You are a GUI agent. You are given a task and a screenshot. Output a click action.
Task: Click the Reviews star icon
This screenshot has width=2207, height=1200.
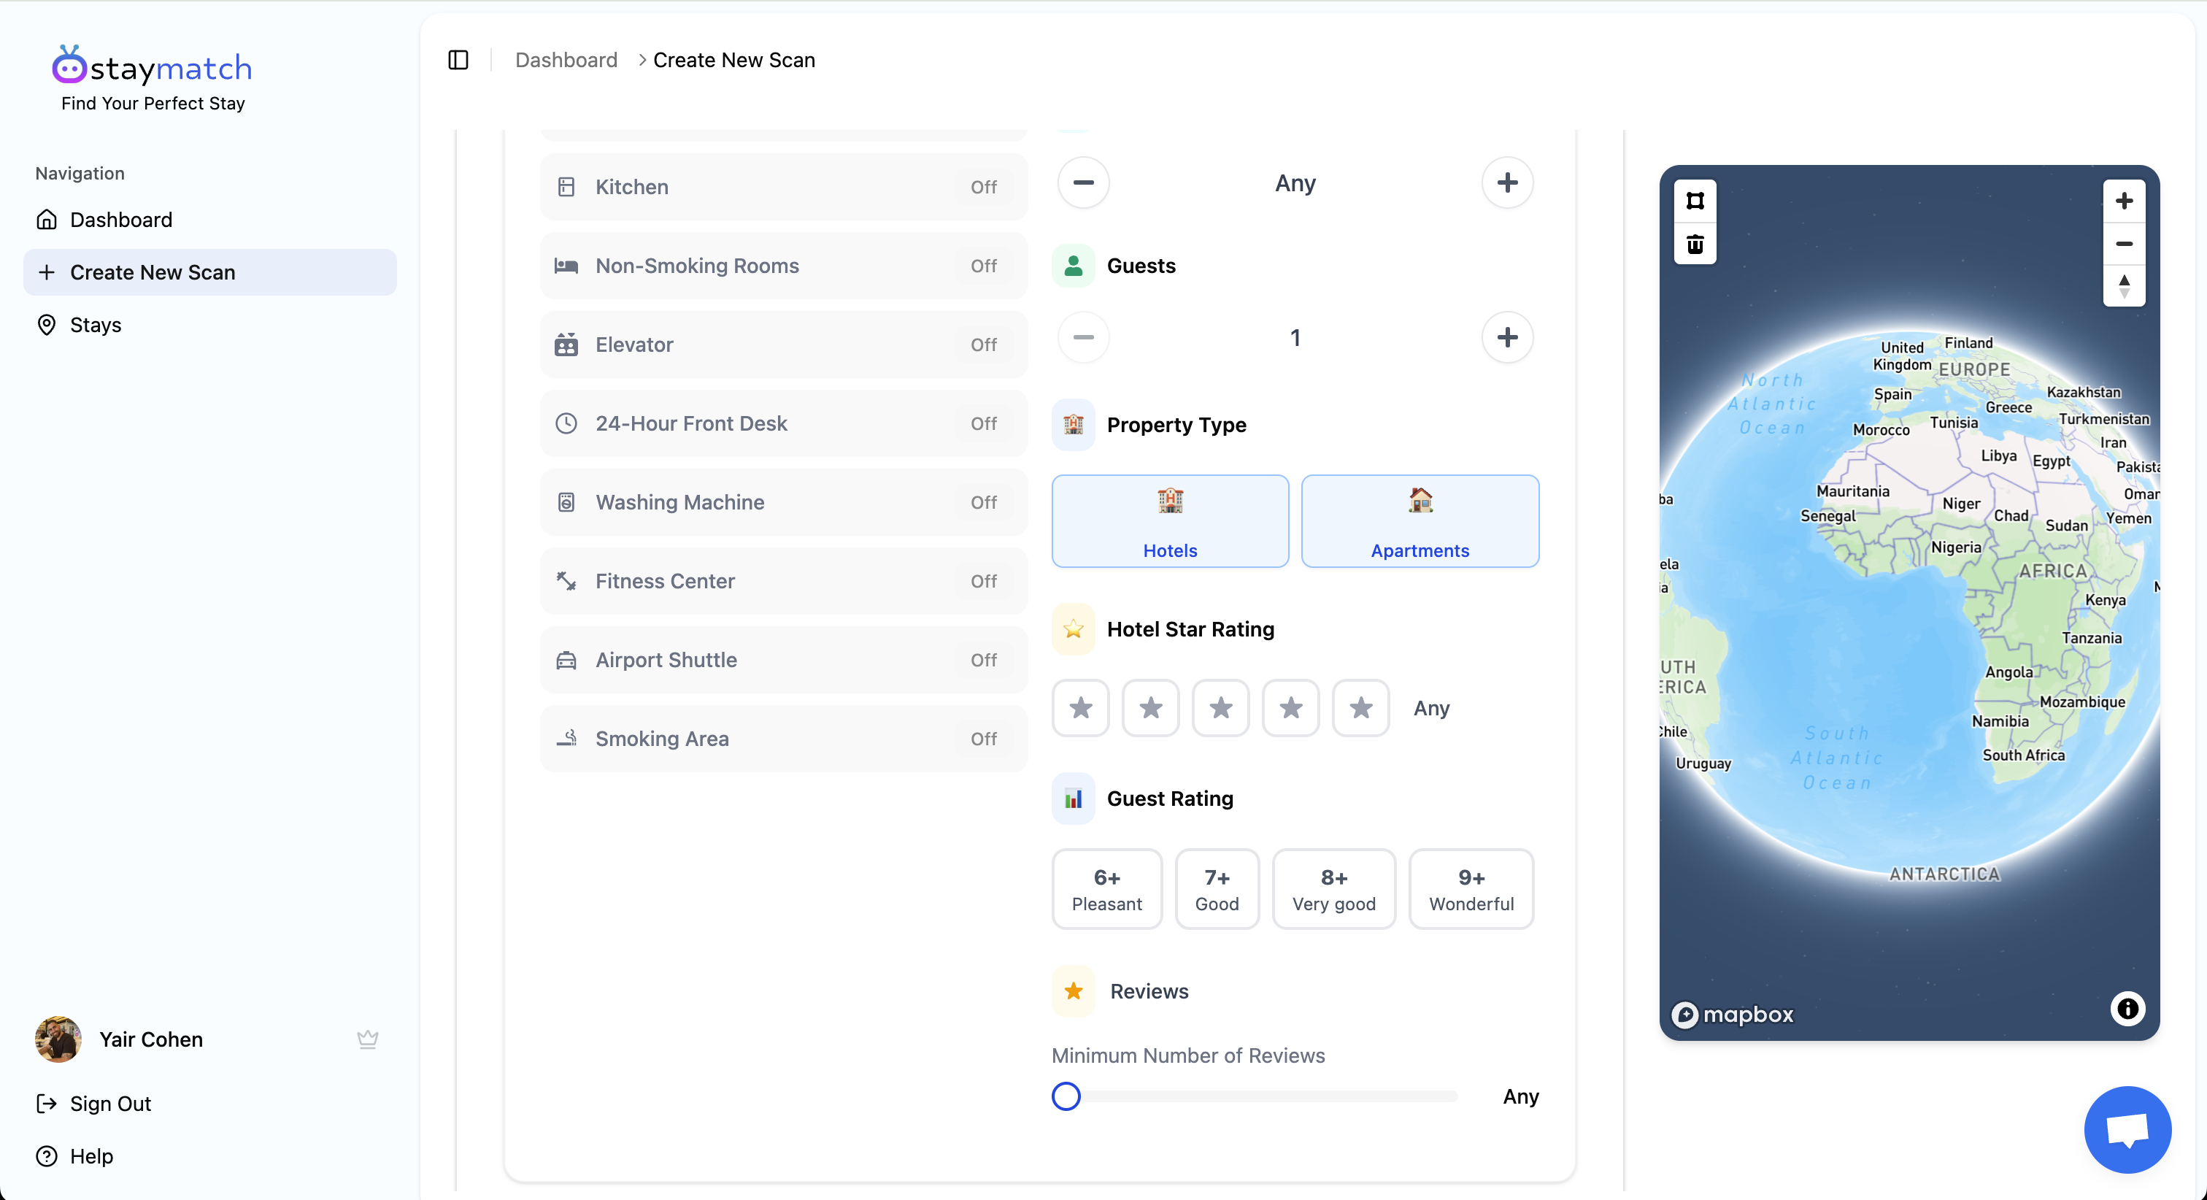(1073, 991)
